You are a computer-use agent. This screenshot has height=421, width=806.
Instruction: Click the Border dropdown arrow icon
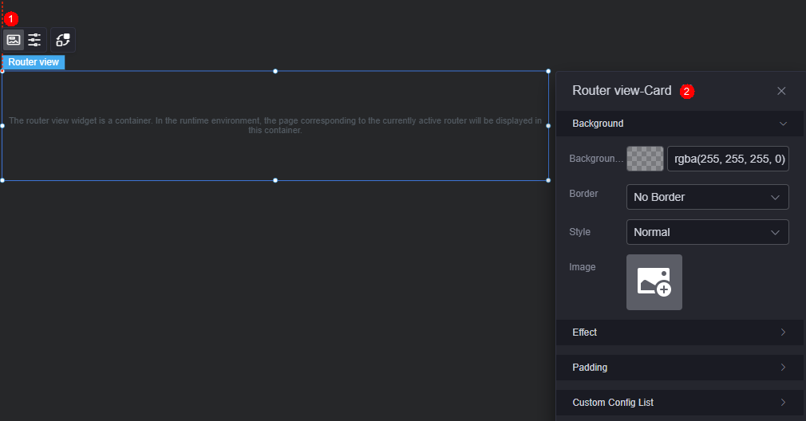coord(775,197)
